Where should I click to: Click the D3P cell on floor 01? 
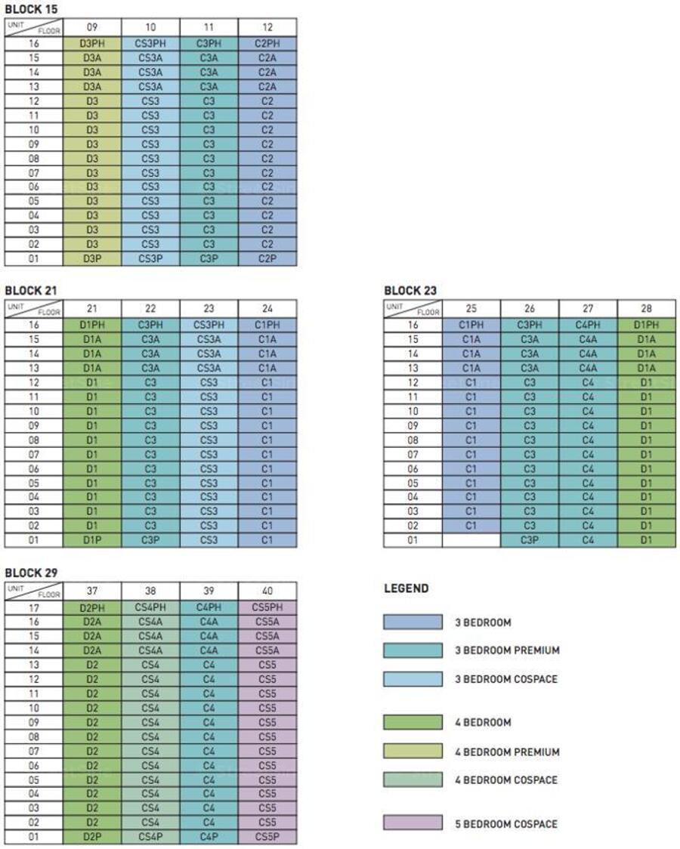(92, 259)
